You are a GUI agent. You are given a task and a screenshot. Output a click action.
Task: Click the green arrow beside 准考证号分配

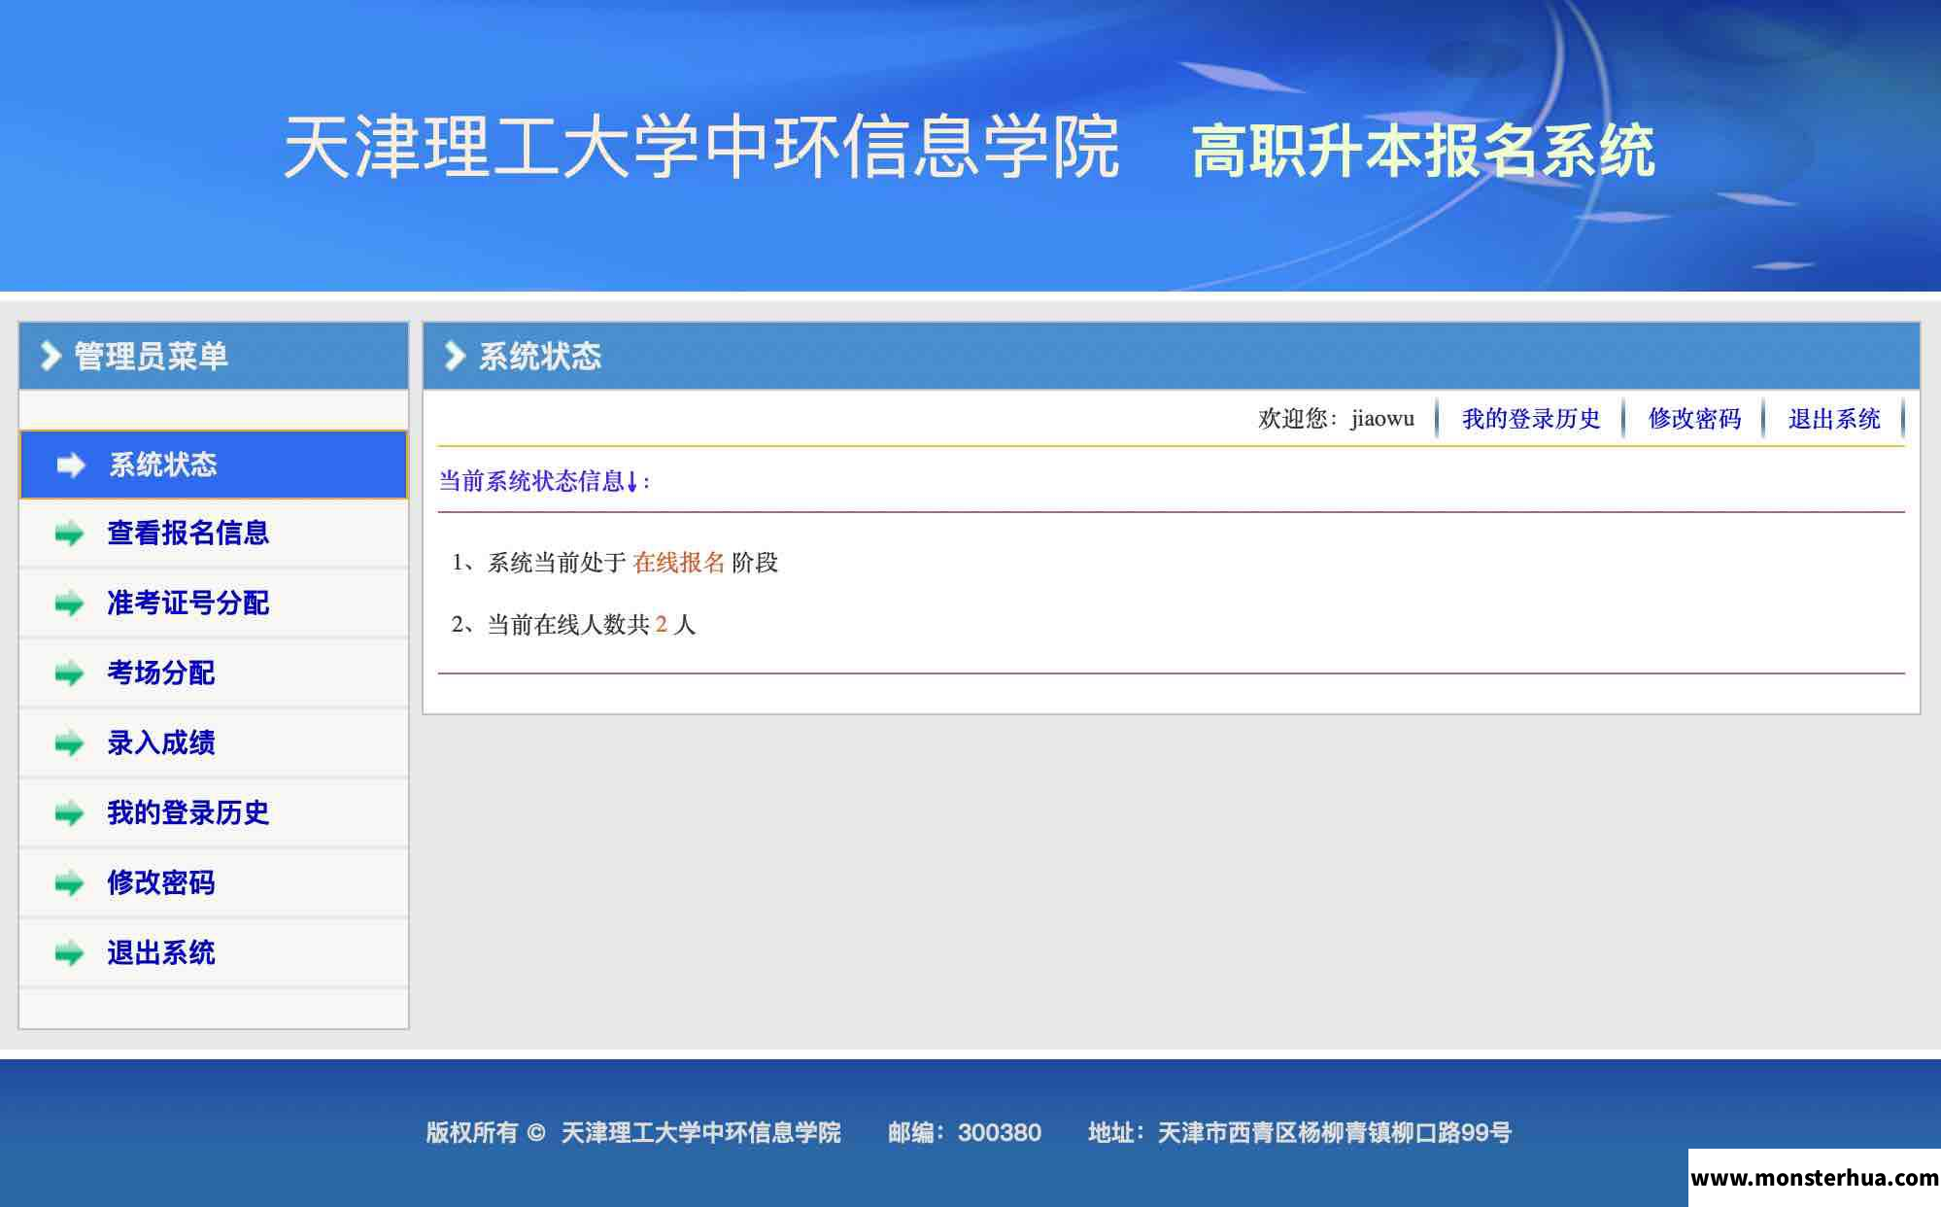69,603
